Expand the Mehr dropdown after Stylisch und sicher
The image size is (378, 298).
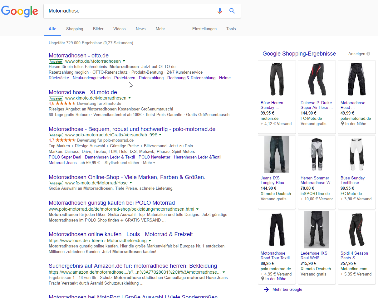coord(149,163)
